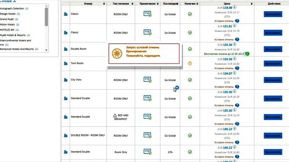Open cancellation terms question icon for EUR 131.61
This screenshot has height=162, width=289.
tap(237, 40)
